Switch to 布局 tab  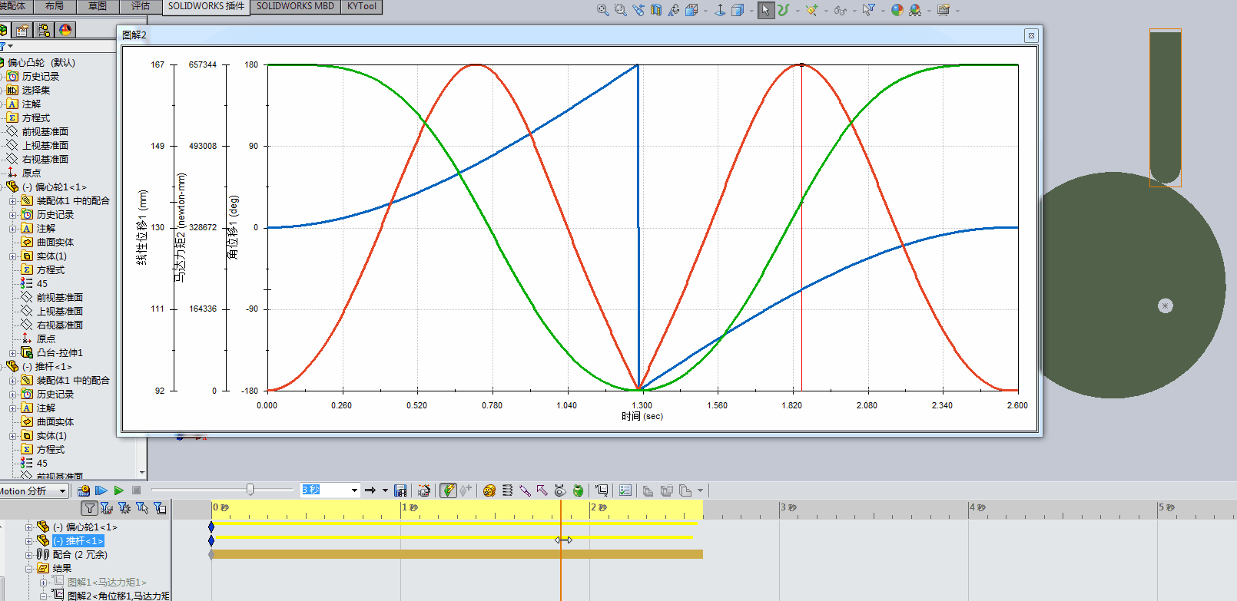[55, 6]
